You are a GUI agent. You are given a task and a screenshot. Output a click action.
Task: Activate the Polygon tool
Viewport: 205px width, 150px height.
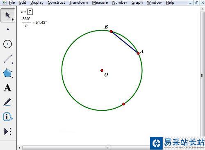(x=7, y=73)
